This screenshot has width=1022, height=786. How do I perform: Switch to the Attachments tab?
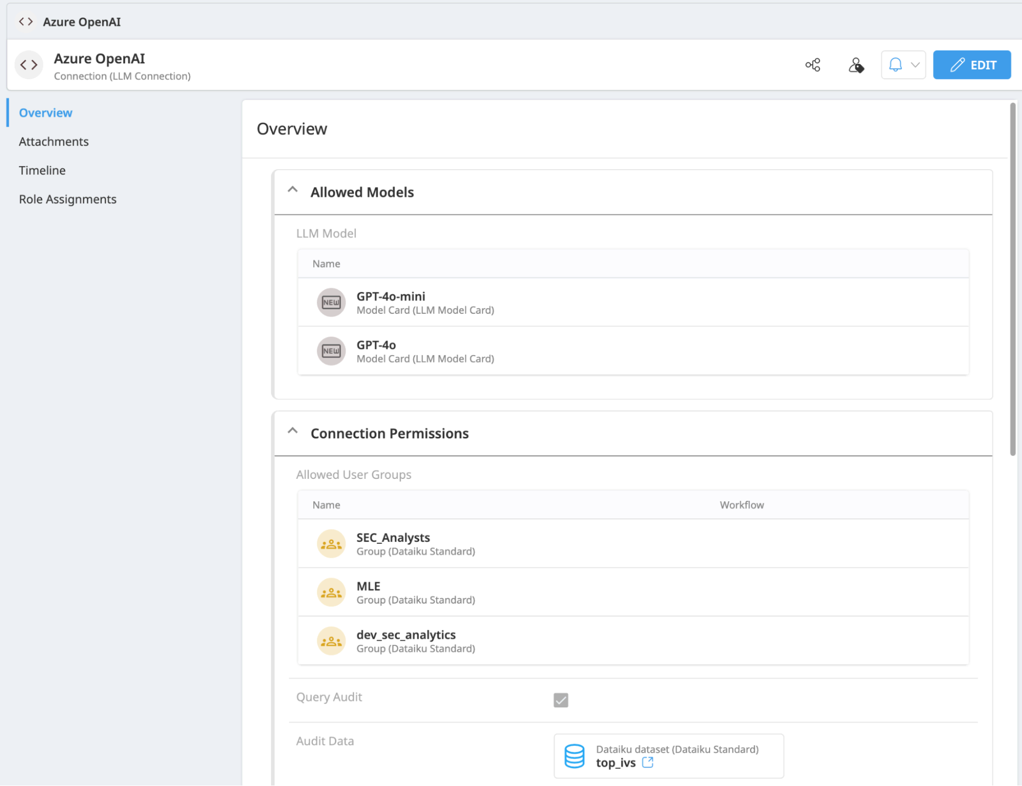(x=54, y=142)
